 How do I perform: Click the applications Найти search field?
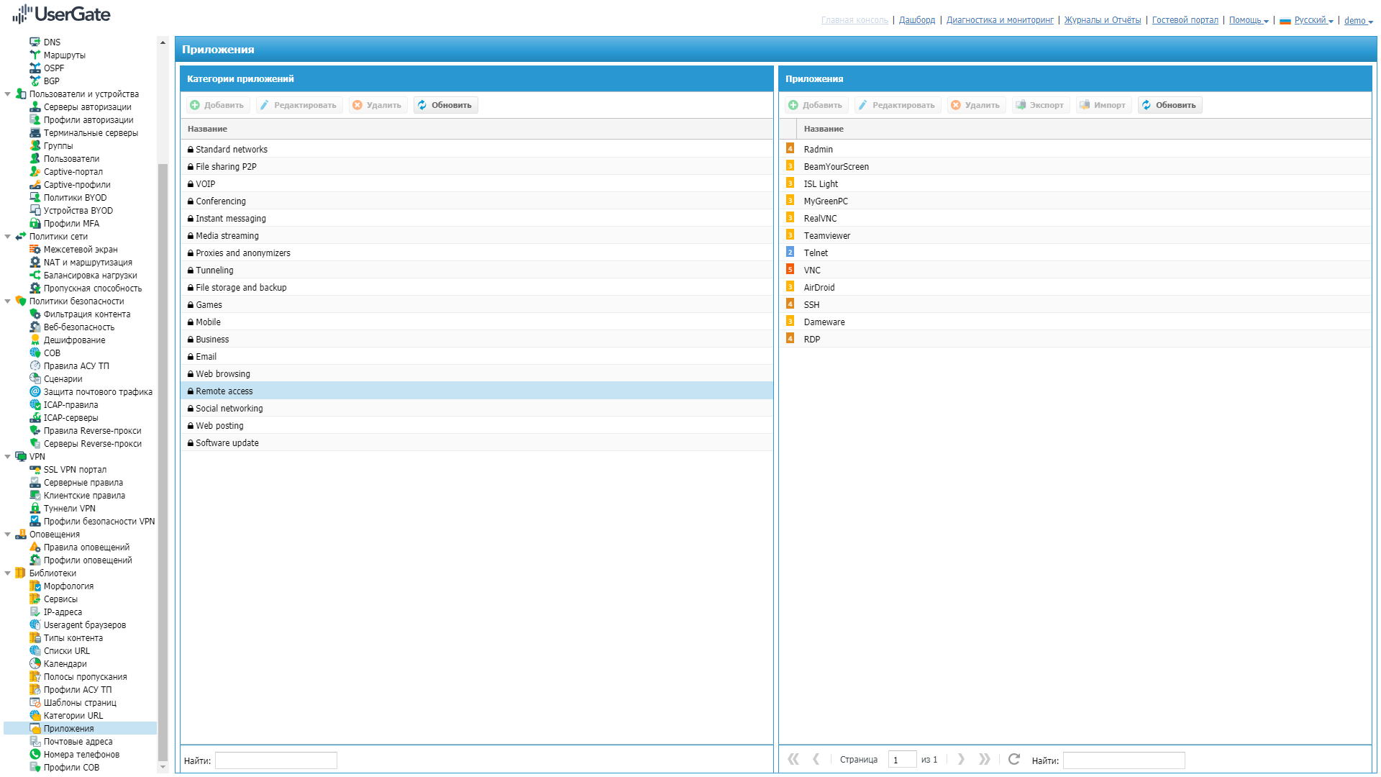pos(1124,760)
